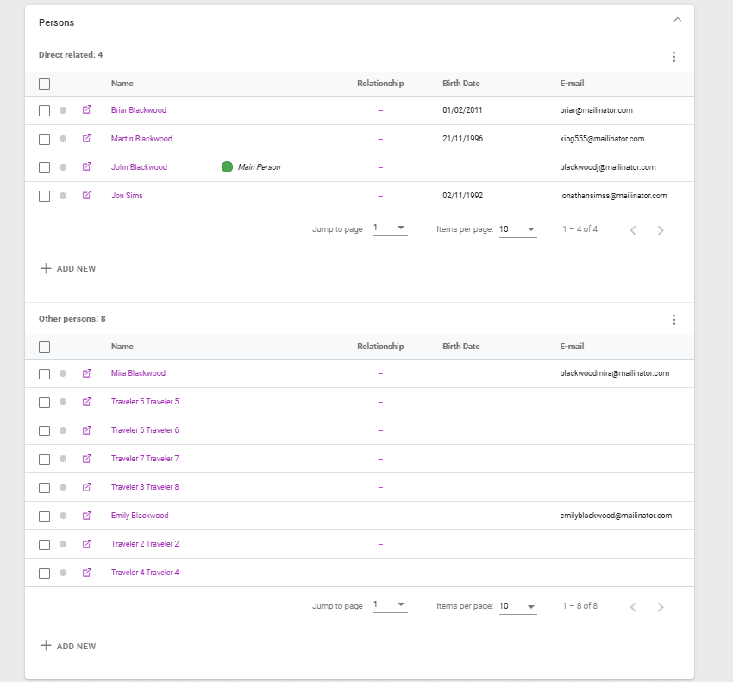Click grey status dot beside Traveler 2
The image size is (733, 682).
coord(63,544)
